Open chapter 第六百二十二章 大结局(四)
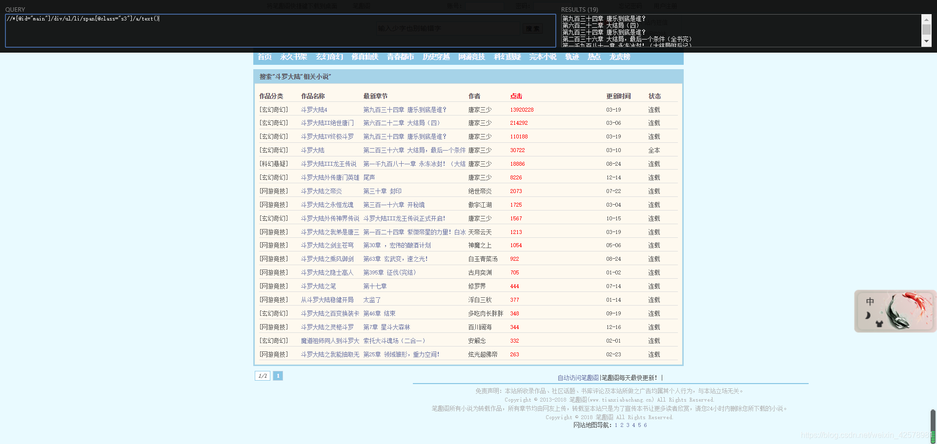This screenshot has height=444, width=937. [403, 123]
